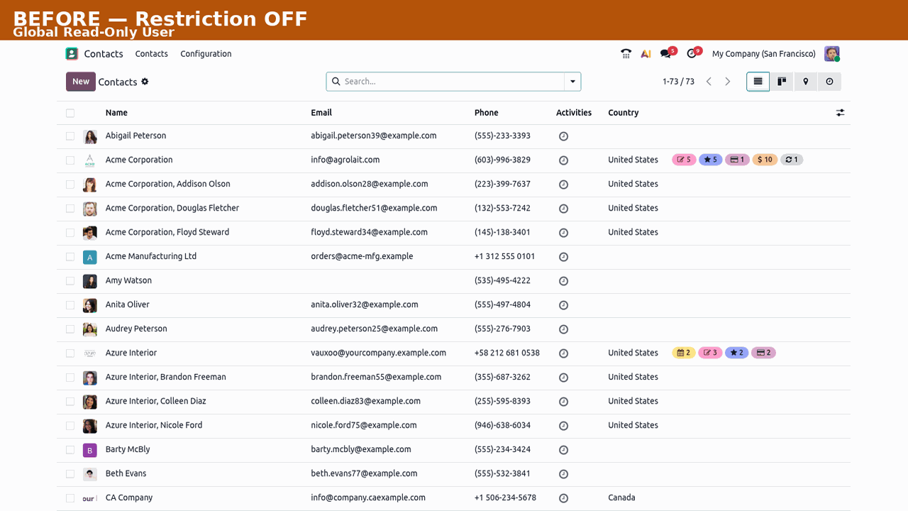
Task: Switch to Activity view
Action: (x=829, y=82)
